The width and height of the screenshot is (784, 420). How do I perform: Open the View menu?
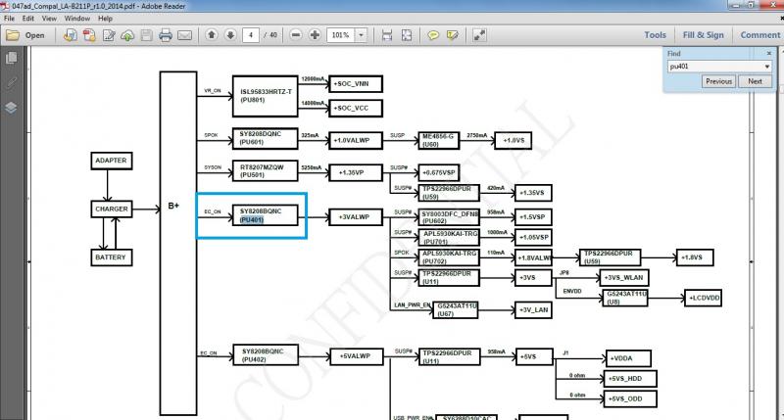[49, 18]
